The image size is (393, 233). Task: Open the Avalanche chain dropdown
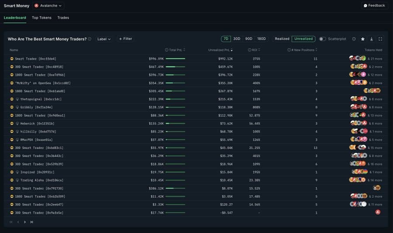48,6
